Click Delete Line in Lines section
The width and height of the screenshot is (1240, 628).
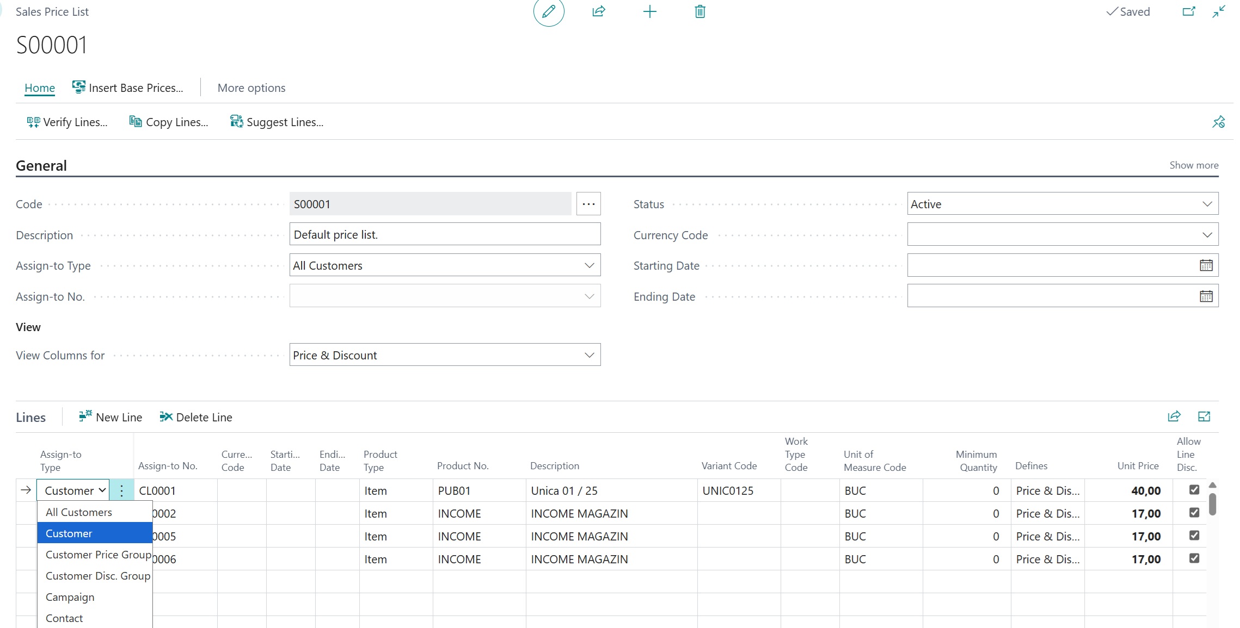[x=196, y=417]
